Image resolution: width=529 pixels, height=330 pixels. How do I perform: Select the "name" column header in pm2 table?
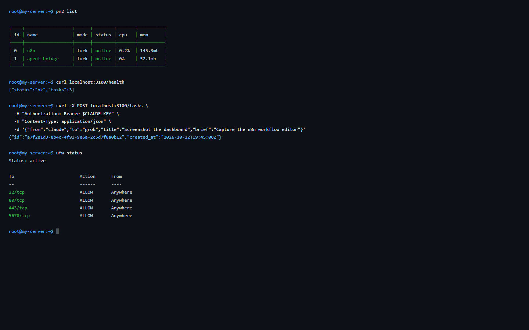click(32, 35)
